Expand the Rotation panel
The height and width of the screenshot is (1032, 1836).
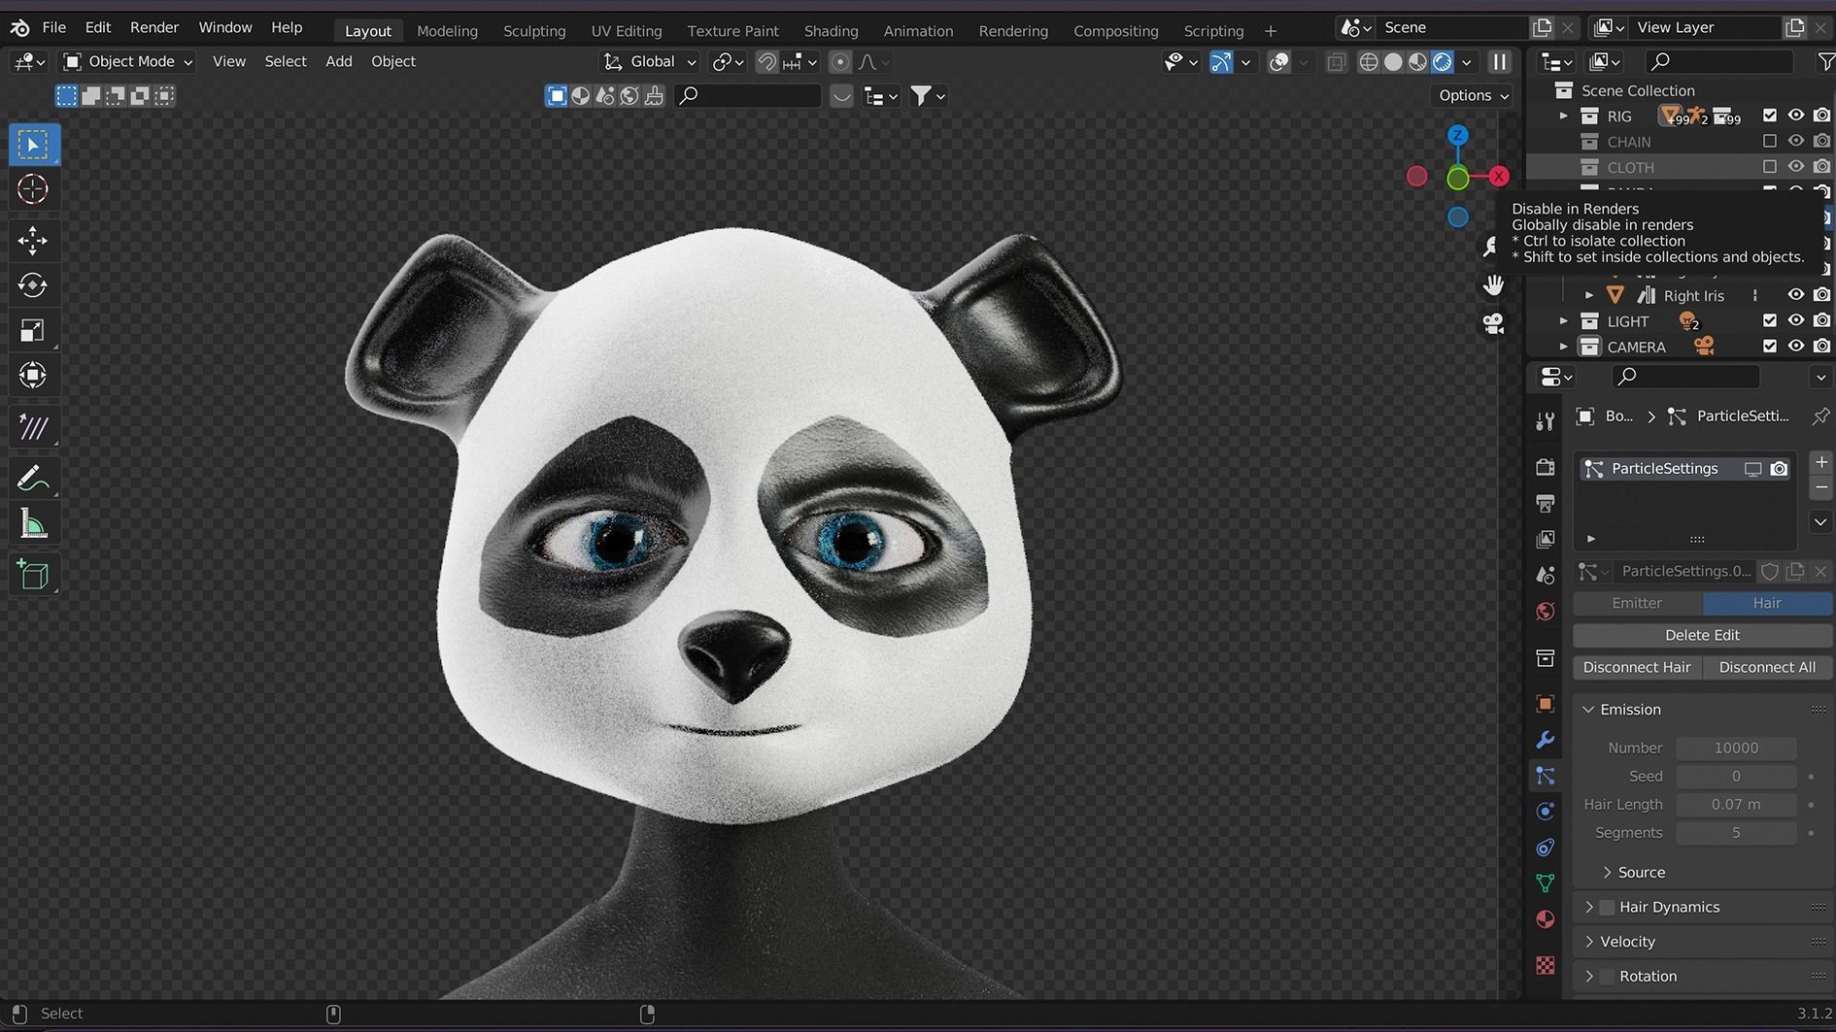pyautogui.click(x=1589, y=977)
